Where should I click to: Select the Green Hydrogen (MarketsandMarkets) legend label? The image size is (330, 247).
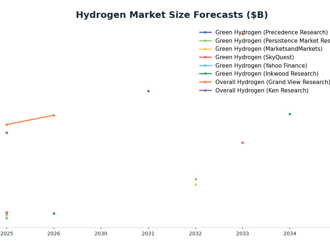tap(269, 49)
